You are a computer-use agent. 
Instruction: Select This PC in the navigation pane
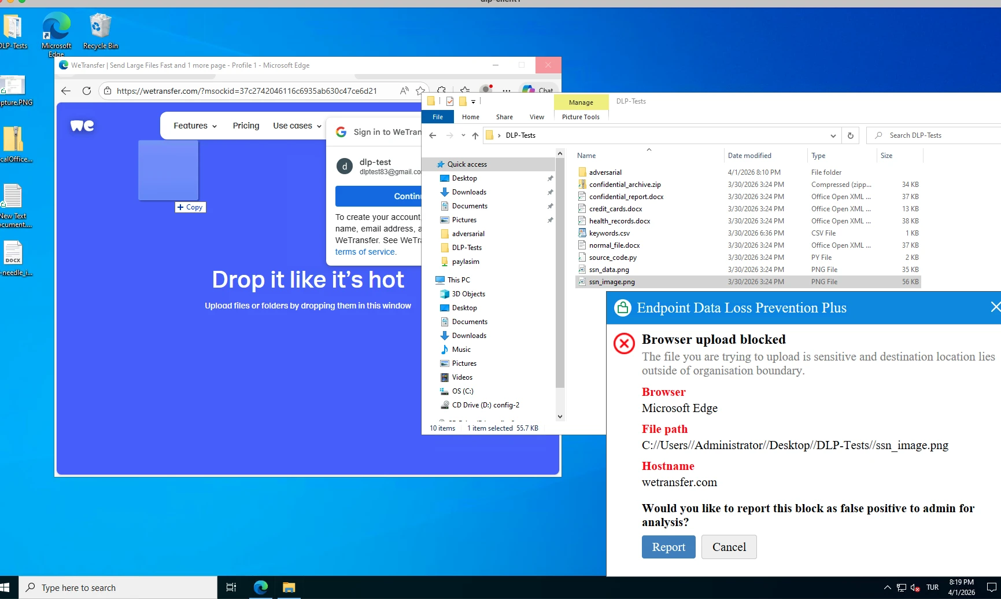[x=459, y=280]
